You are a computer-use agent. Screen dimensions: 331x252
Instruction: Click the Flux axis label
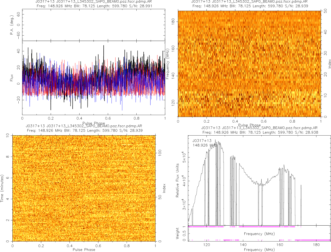tap(12, 78)
